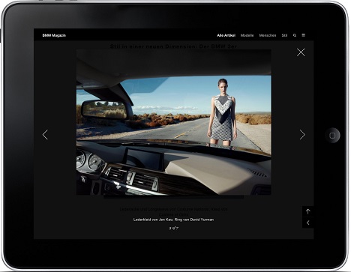Go to the Menschen section
This screenshot has width=351, height=272.
(x=268, y=35)
